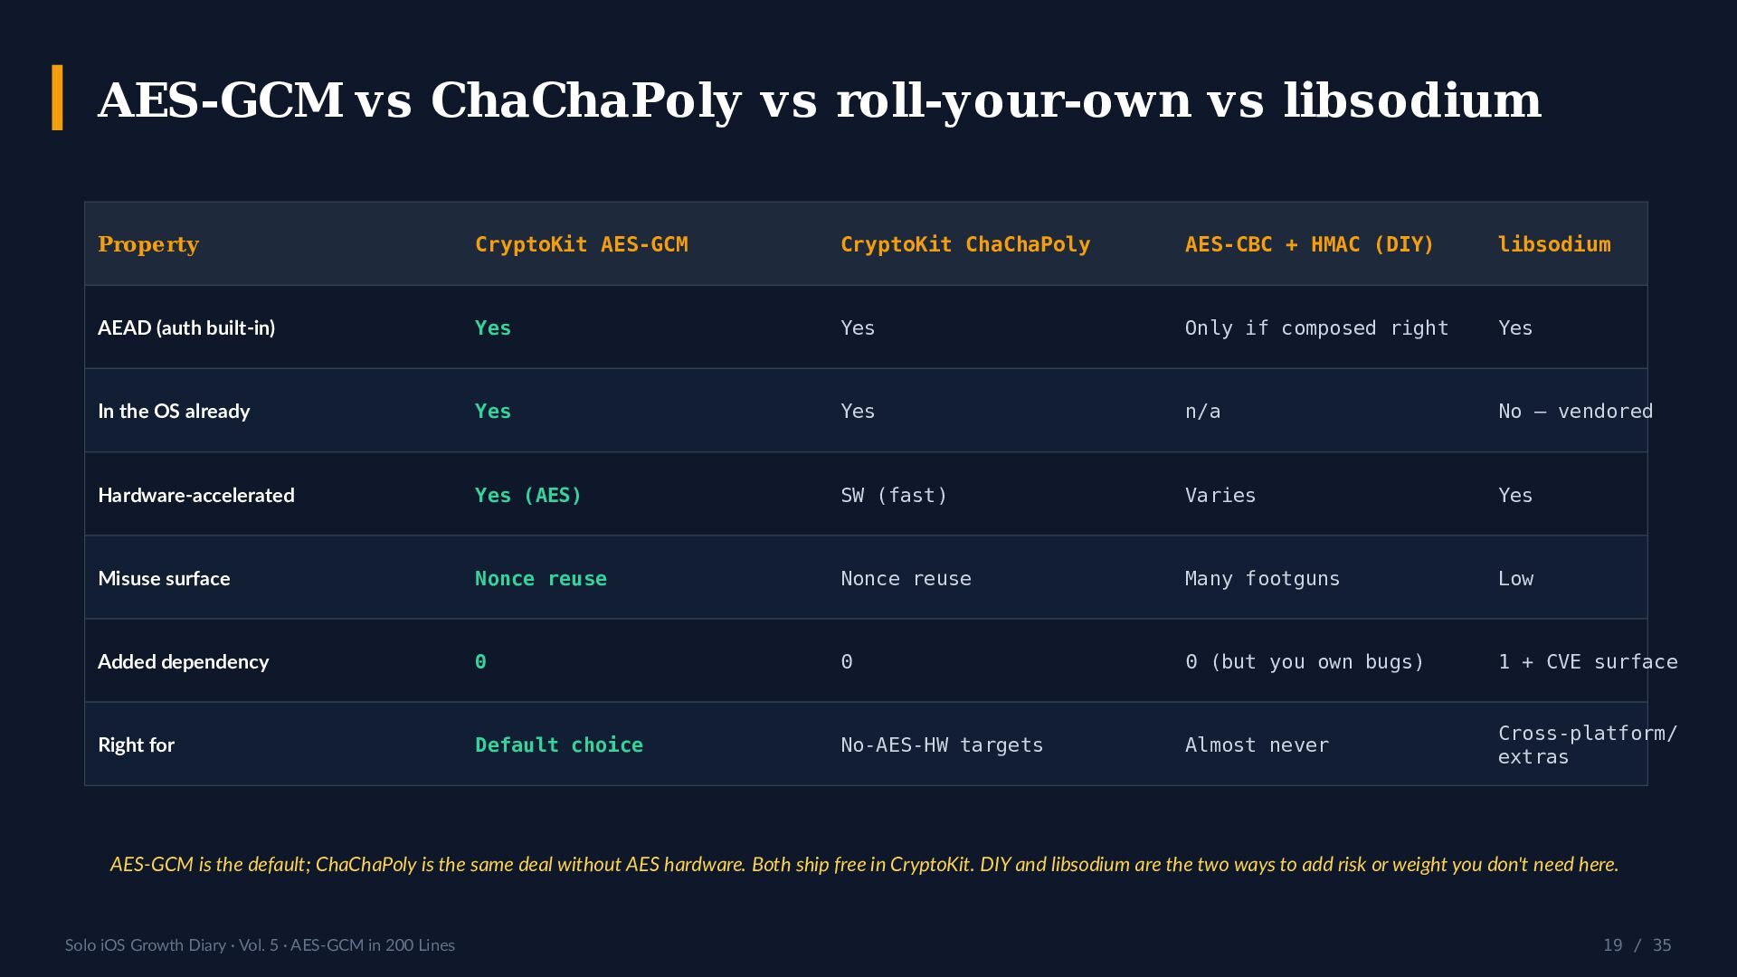The image size is (1737, 977).
Task: Select the Hardware-accelerated row label
Action: pyautogui.click(x=196, y=495)
